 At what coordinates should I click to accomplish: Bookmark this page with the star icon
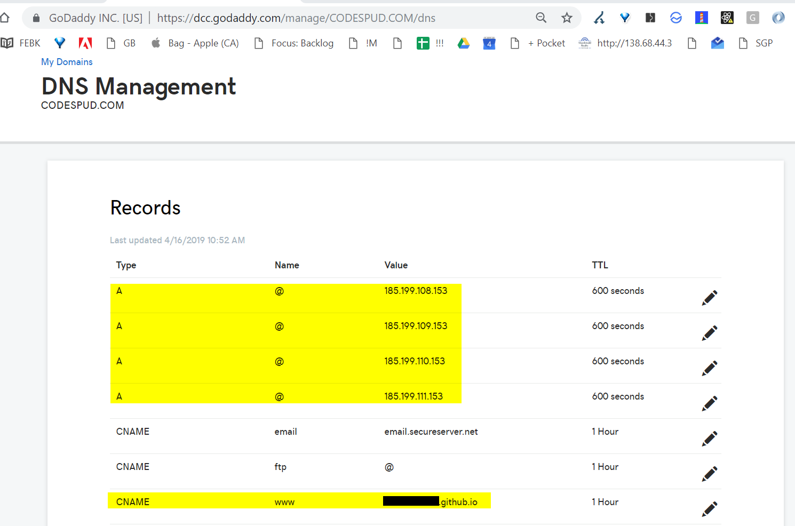(567, 18)
